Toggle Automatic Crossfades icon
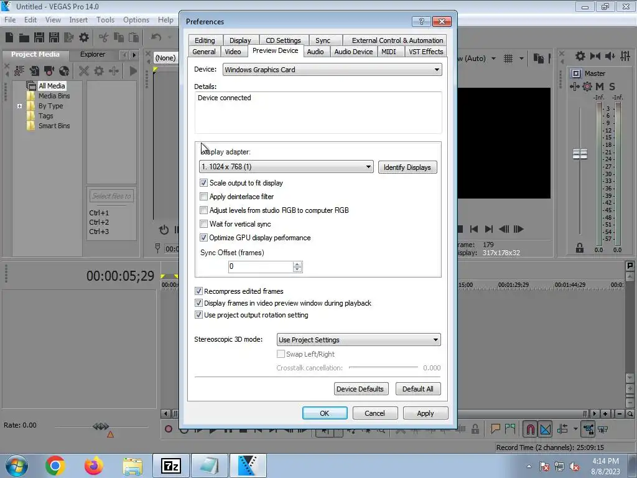The image size is (637, 478). tap(546, 429)
